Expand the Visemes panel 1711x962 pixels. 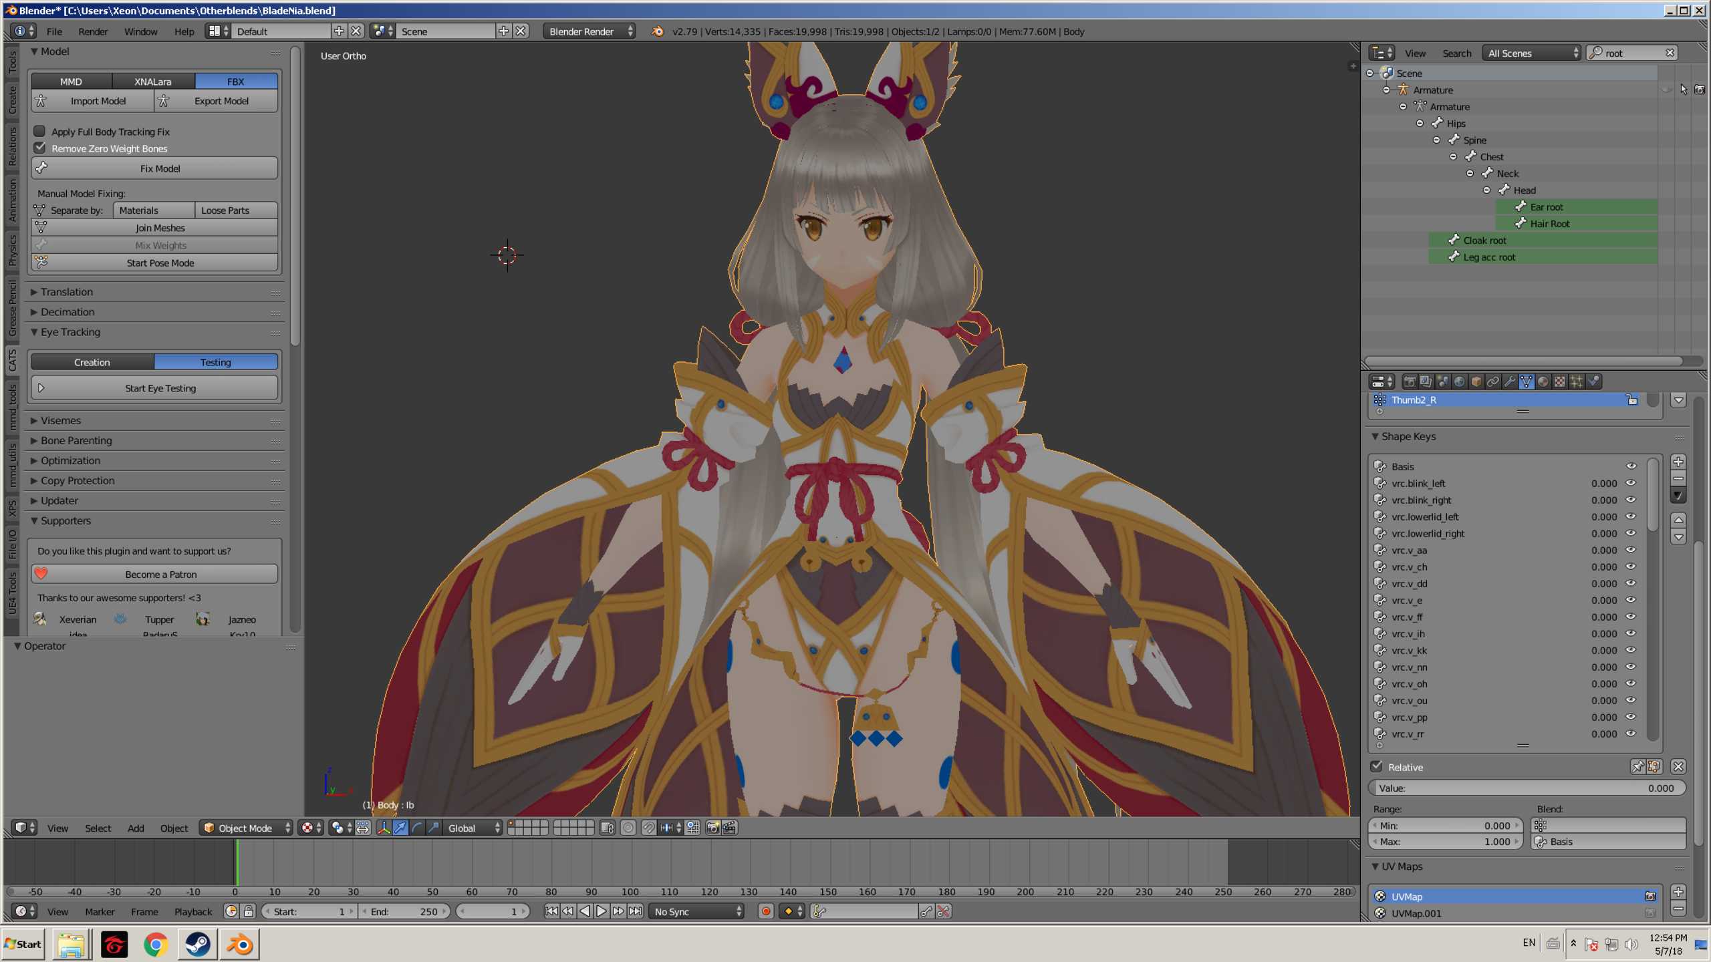pos(60,421)
